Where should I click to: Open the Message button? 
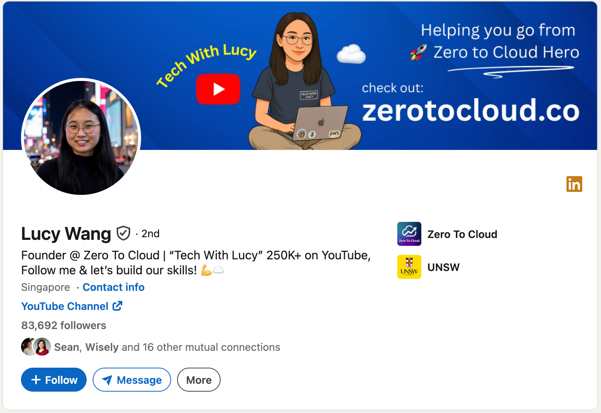pyautogui.click(x=132, y=380)
